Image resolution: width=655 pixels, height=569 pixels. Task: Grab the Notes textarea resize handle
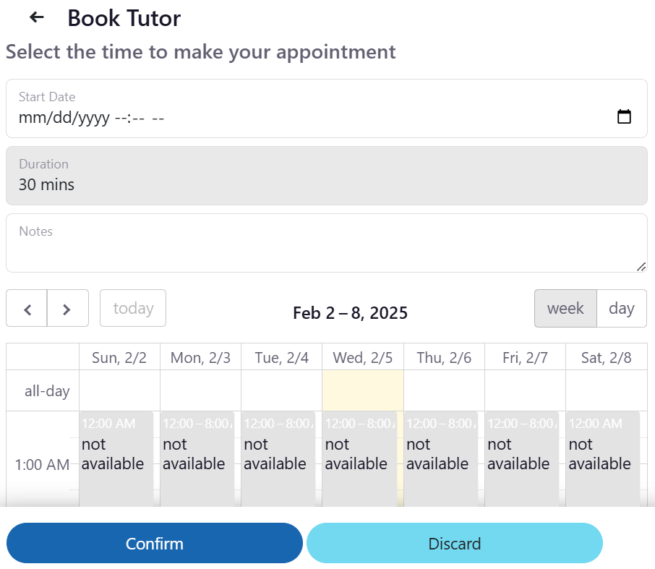click(641, 267)
